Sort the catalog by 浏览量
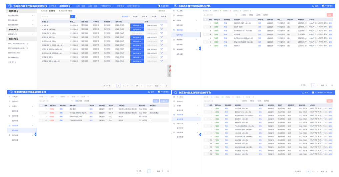Screen dimensions: 339x177 pyautogui.click(x=135, y=16)
